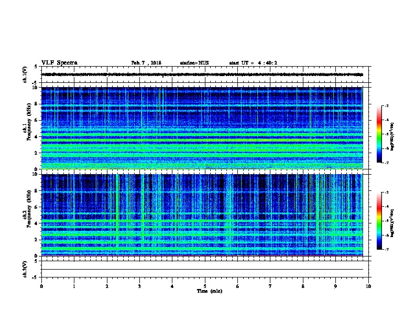Click the "-7" label on ch.1 color scale
The image size is (415, 321).
click(386, 163)
